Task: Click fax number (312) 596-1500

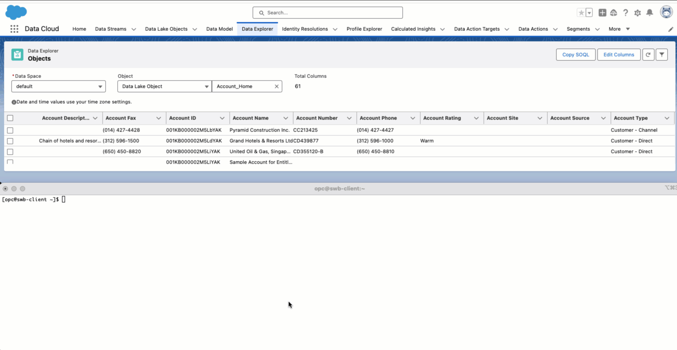Action: (121, 141)
